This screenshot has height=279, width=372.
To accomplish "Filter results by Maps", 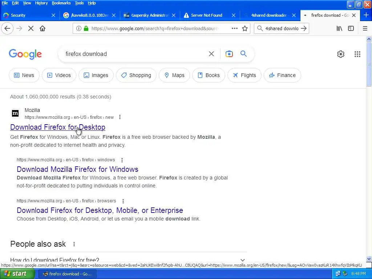I will 174,75.
